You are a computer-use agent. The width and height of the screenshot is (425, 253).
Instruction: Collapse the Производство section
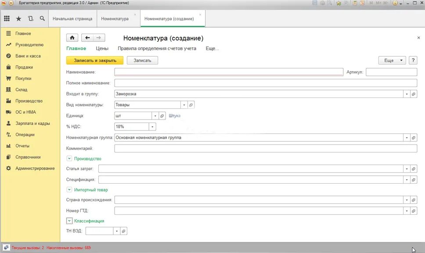coord(69,159)
